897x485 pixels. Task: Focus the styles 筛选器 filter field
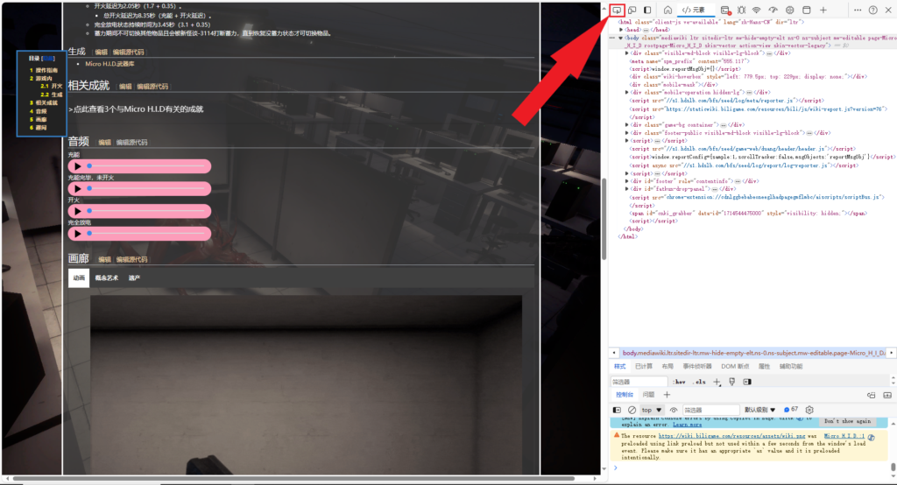(x=639, y=382)
